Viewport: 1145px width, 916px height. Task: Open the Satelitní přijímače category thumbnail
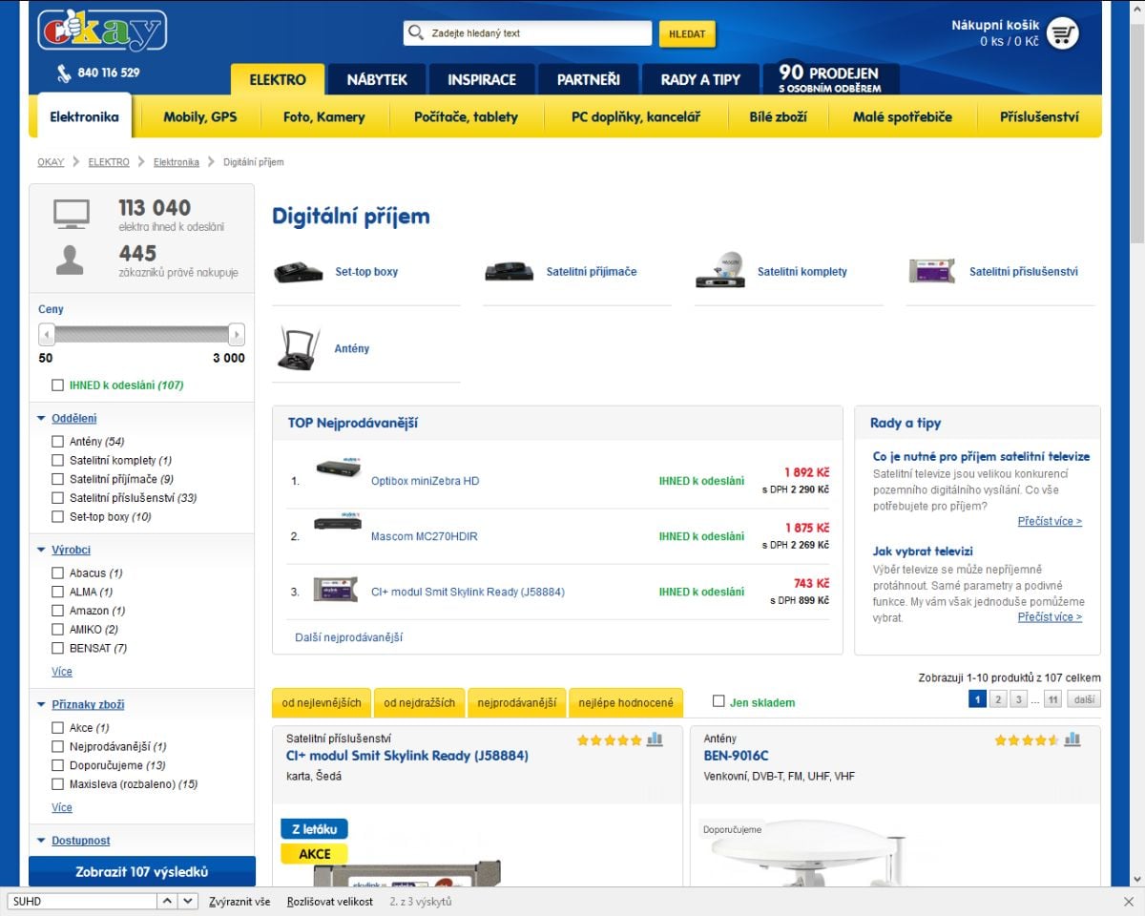point(510,271)
